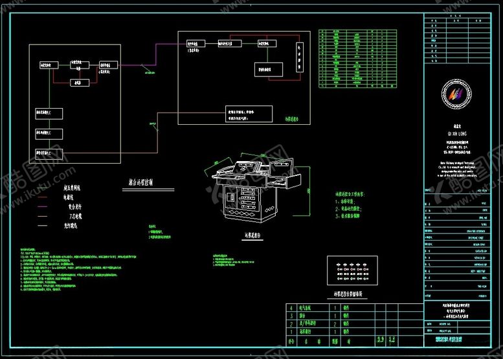Select the green parts list table
This screenshot has height=359, width=503.
point(348,58)
